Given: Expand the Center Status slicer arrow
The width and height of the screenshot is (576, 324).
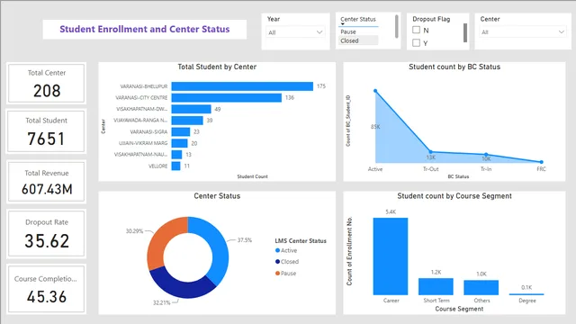Looking at the screenshot, I should pos(342,24).
